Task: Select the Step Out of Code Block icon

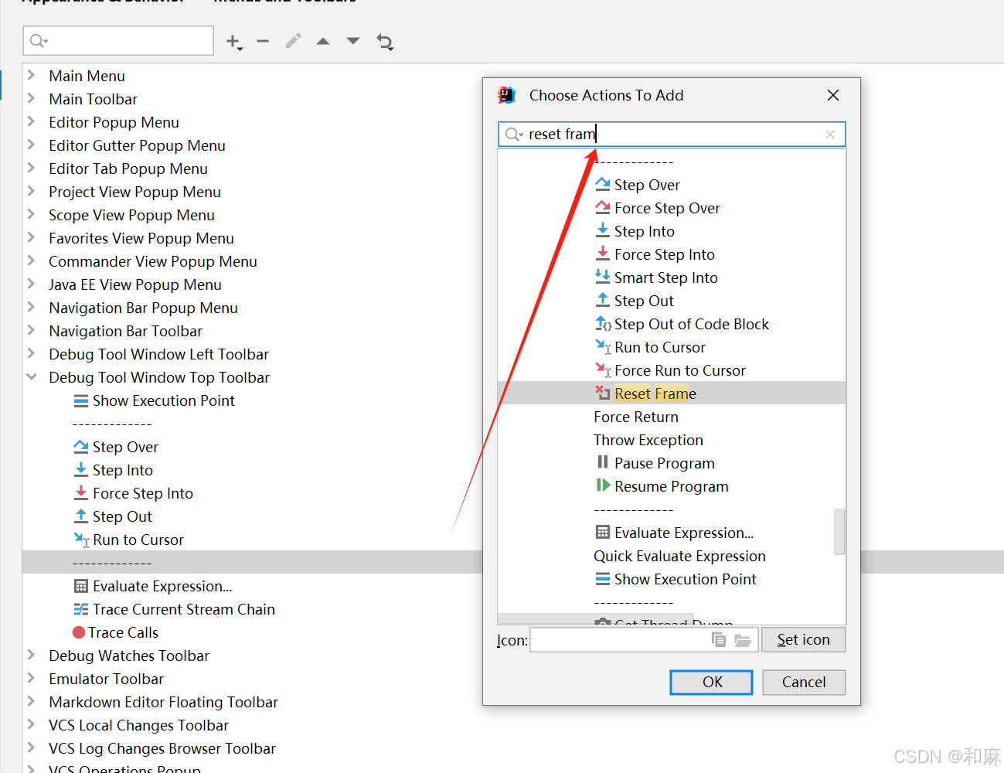Action: click(605, 323)
